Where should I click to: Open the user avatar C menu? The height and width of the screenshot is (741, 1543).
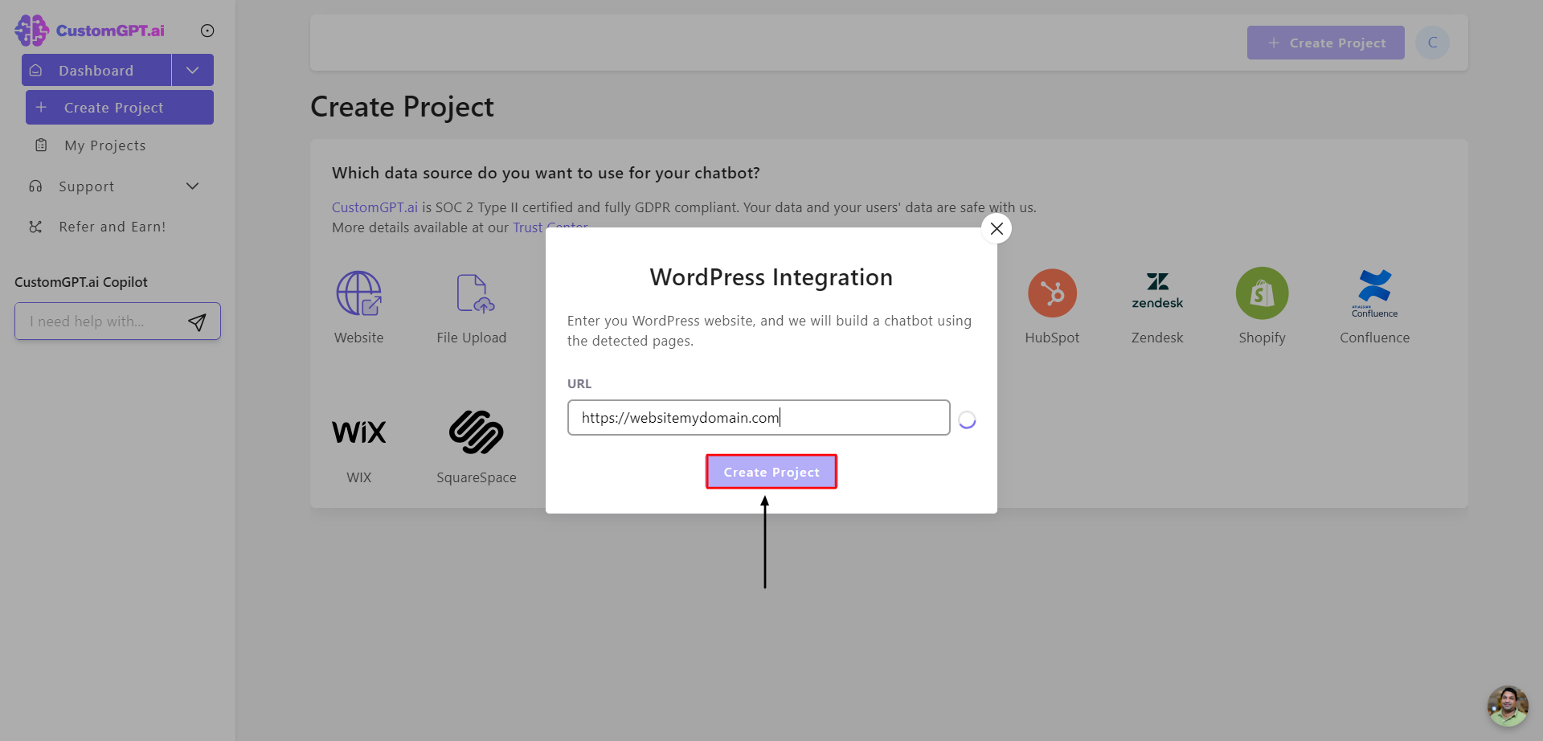[1433, 43]
